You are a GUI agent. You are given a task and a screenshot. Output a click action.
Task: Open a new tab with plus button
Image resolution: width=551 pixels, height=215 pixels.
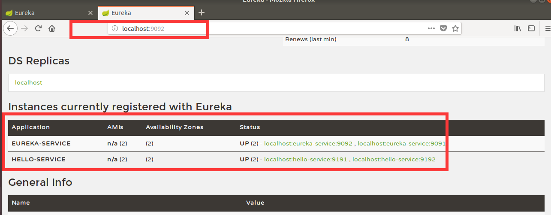pyautogui.click(x=202, y=12)
